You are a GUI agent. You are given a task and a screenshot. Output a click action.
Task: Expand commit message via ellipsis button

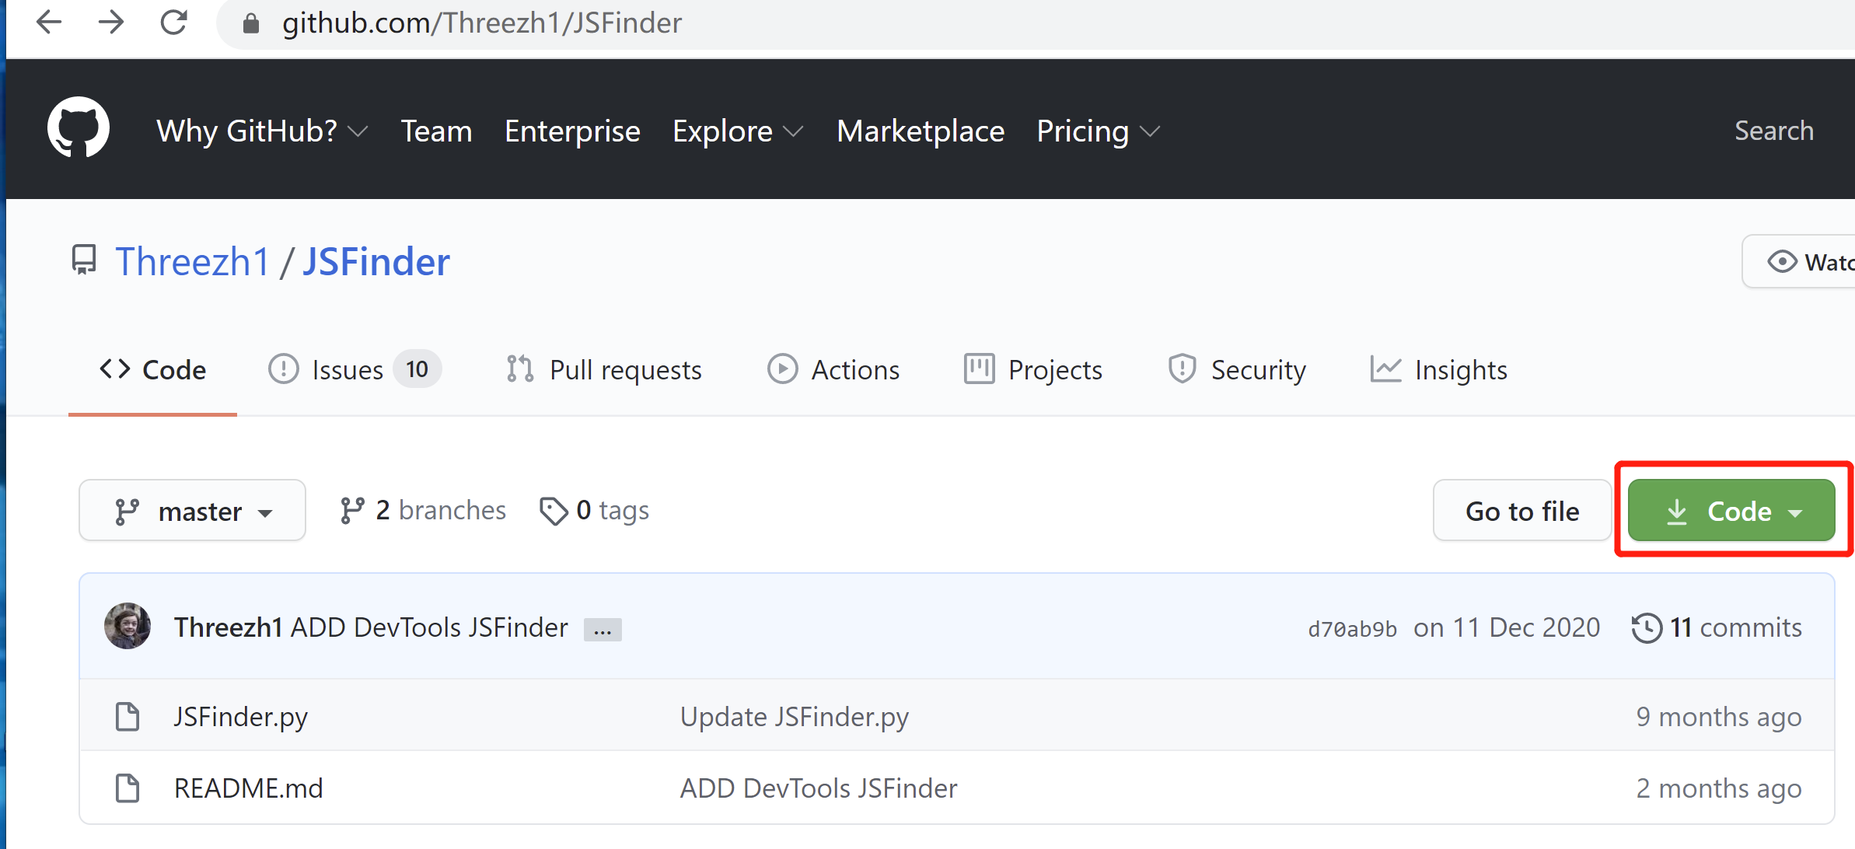[x=603, y=629]
